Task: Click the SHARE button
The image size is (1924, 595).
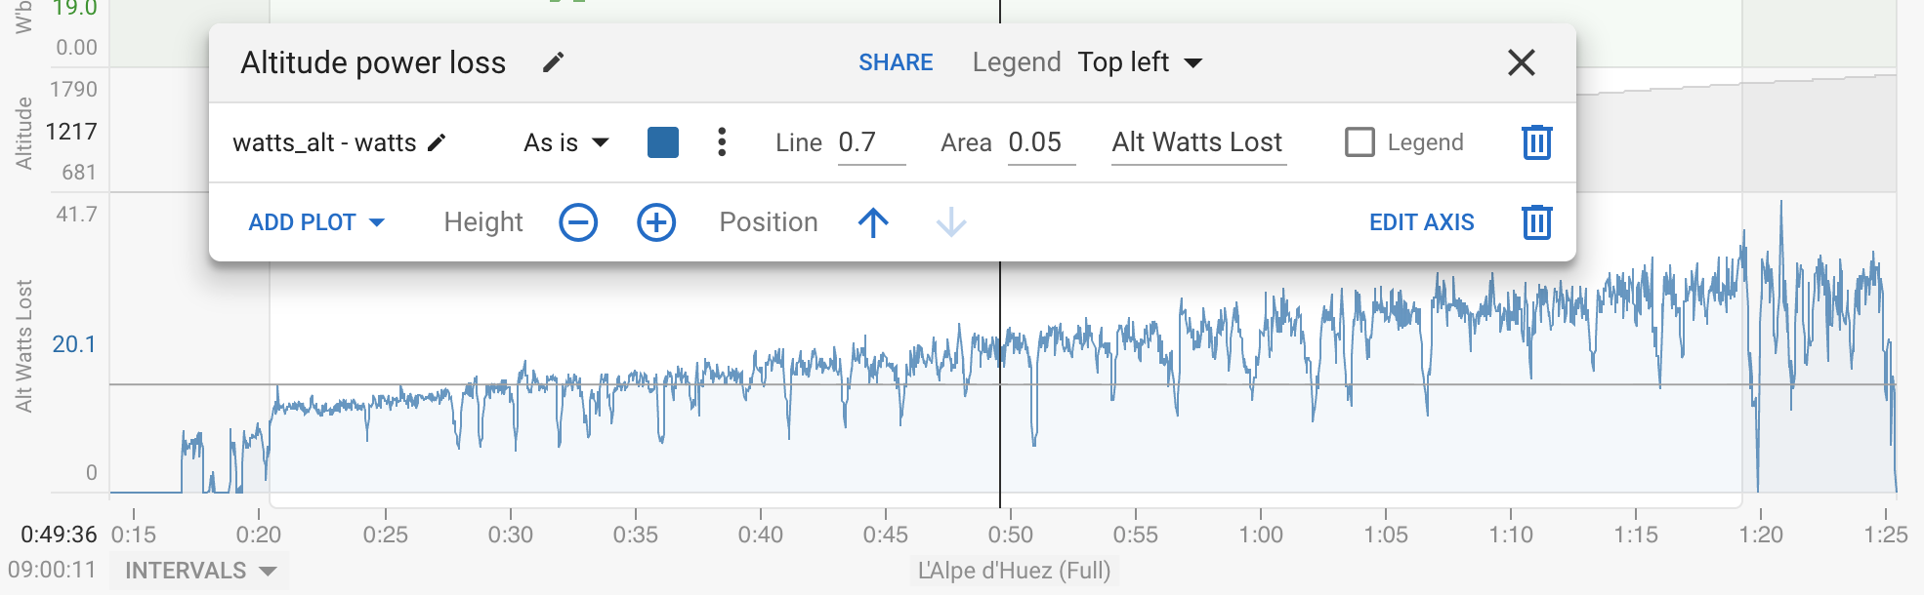Action: [x=896, y=62]
